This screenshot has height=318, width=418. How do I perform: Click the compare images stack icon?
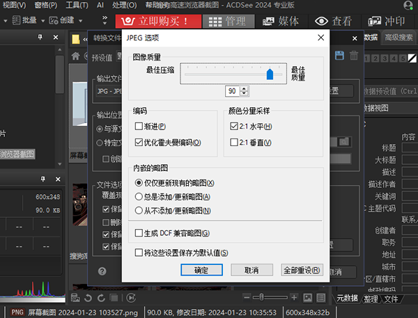(x=114, y=298)
